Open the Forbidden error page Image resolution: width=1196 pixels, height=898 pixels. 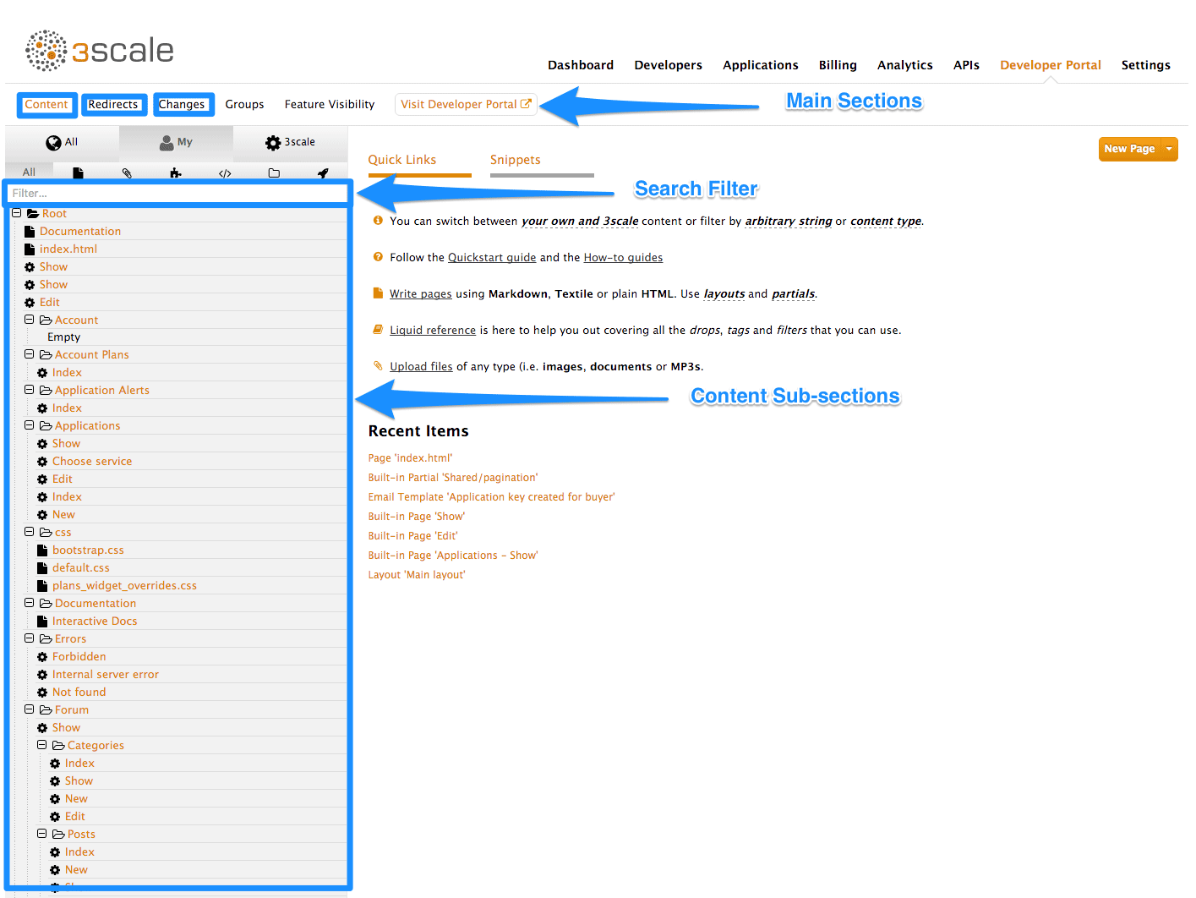click(x=79, y=656)
